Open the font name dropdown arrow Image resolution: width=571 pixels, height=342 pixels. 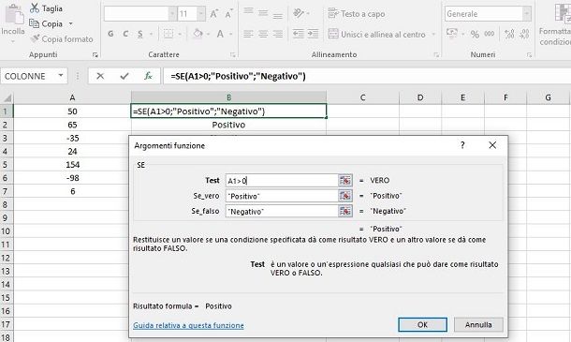coord(172,14)
